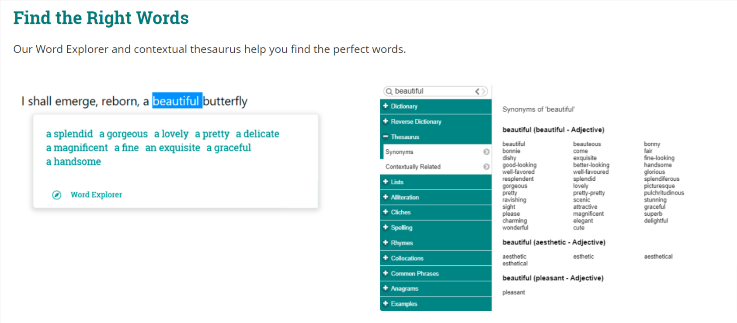Choose the 'a splendid' suggestion
737x323 pixels.
click(70, 134)
